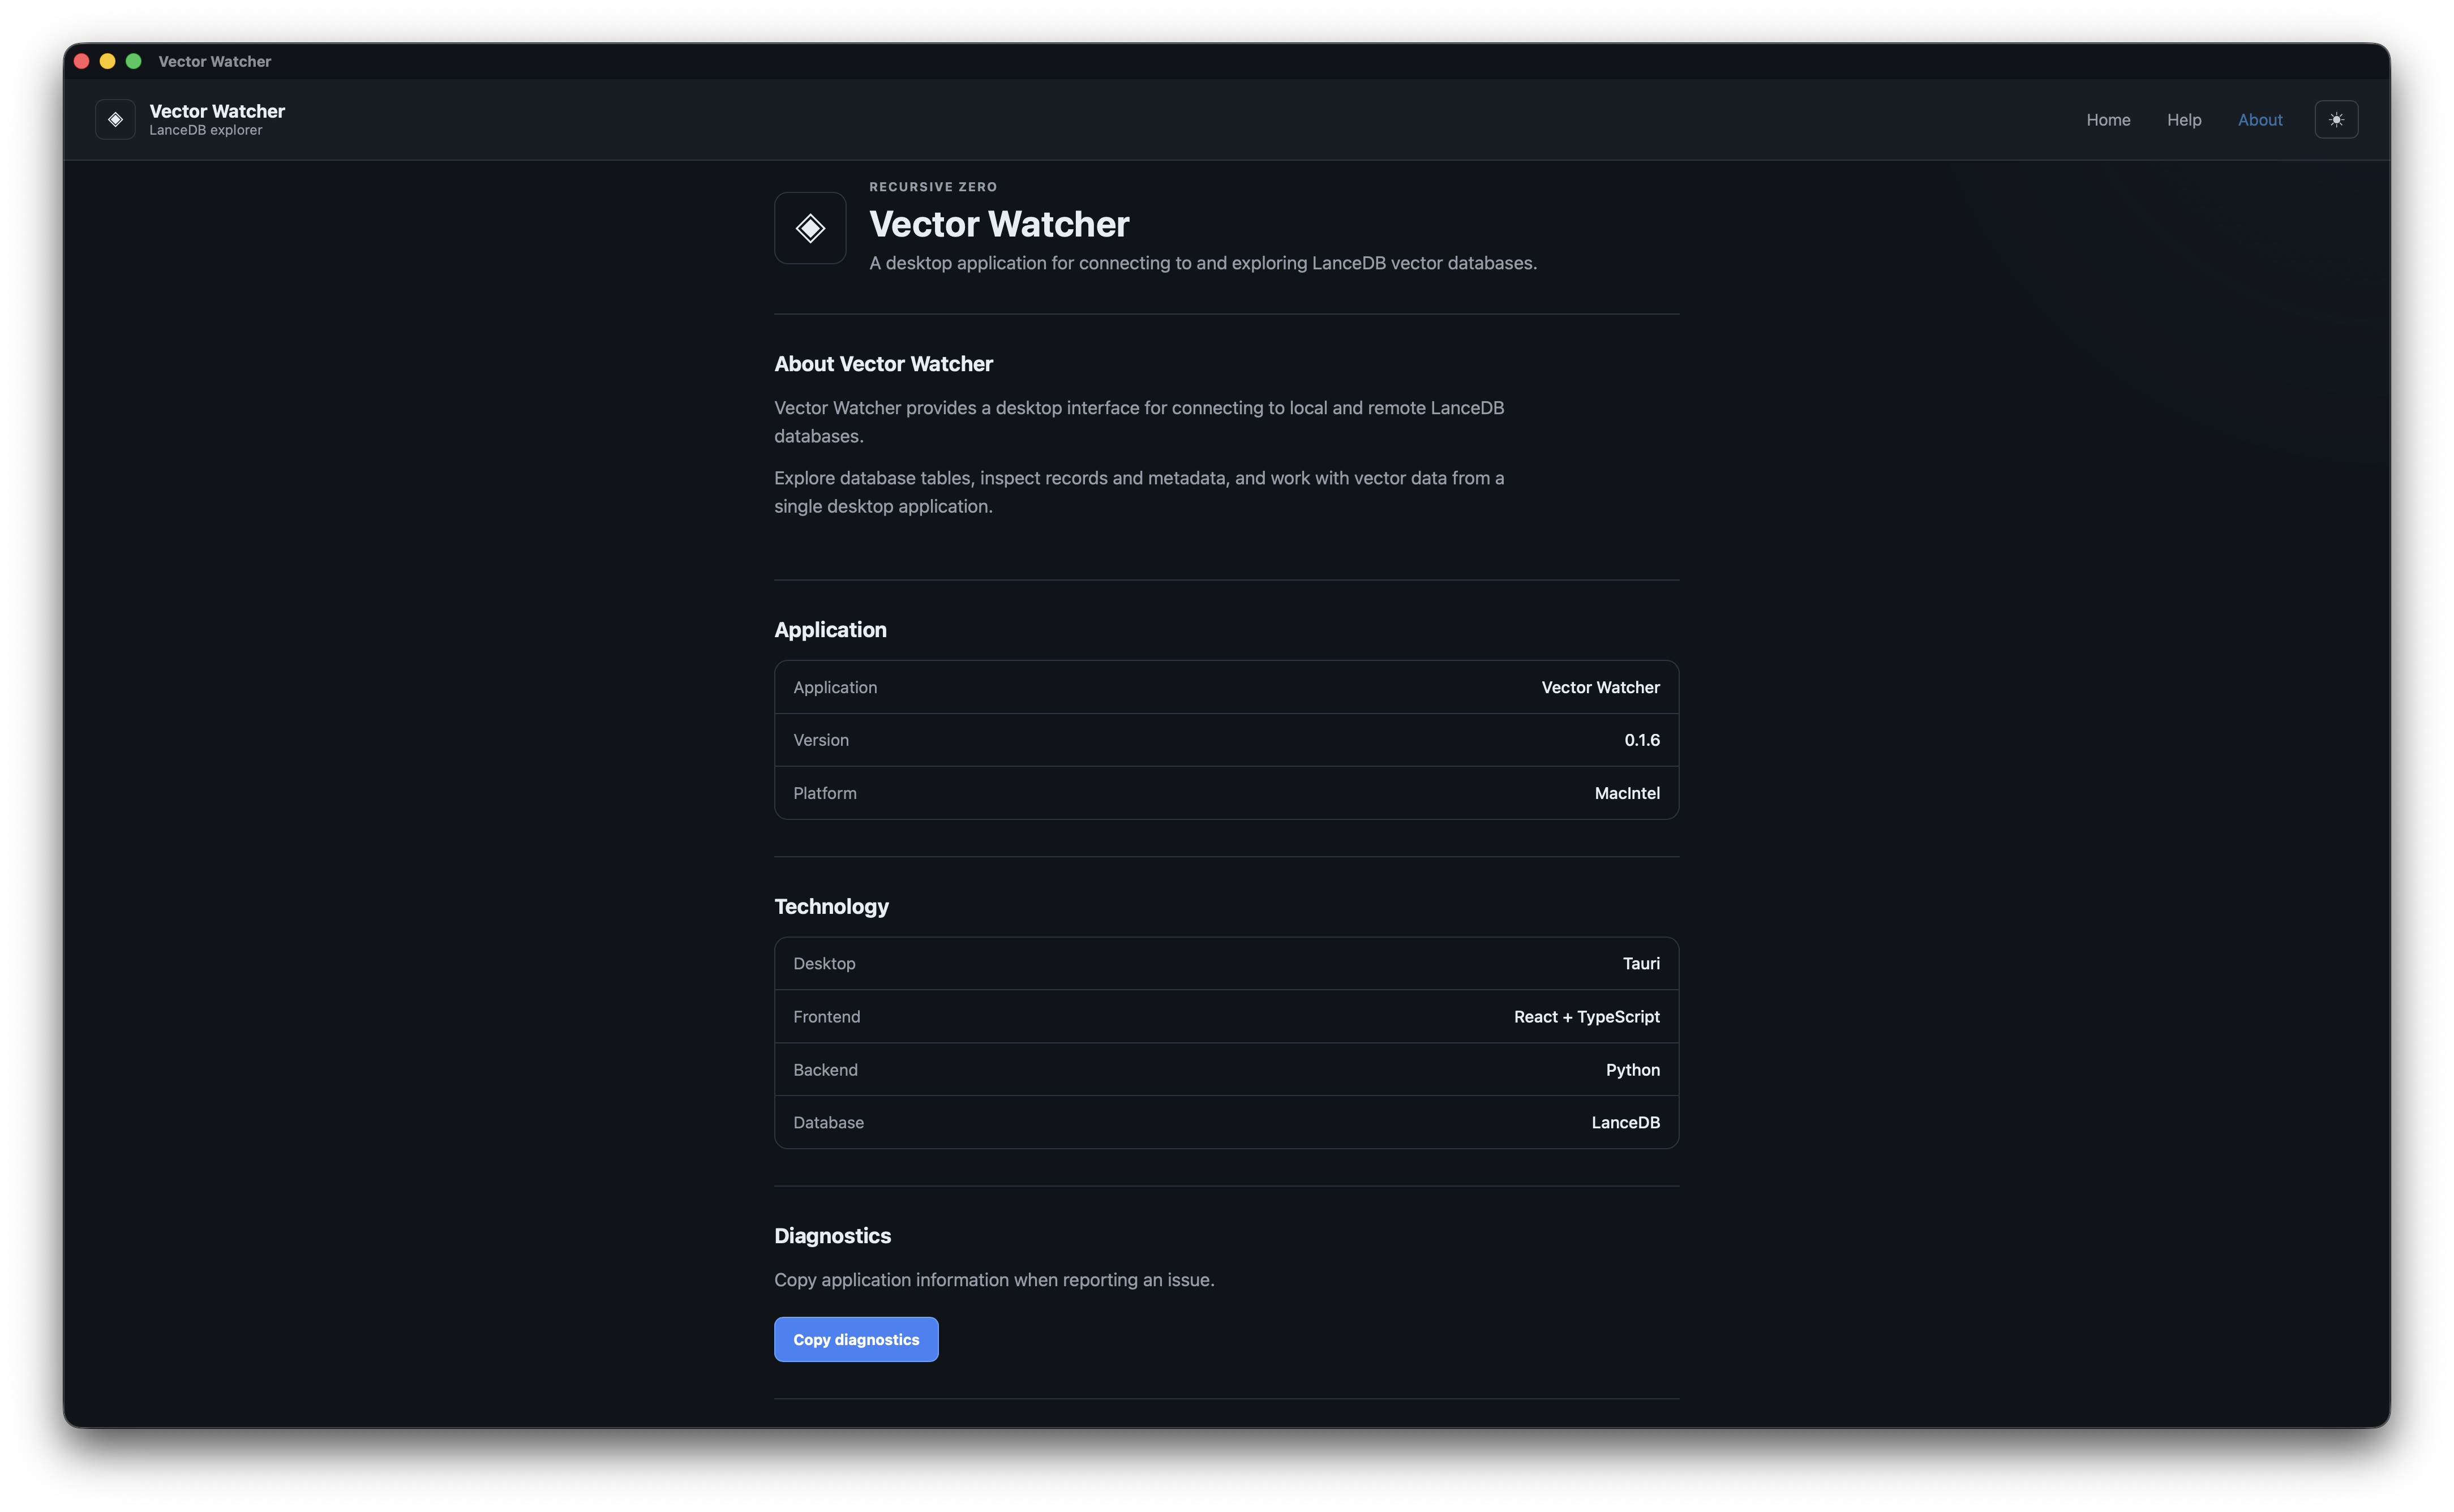
Task: Open the Help page
Action: click(x=2184, y=120)
